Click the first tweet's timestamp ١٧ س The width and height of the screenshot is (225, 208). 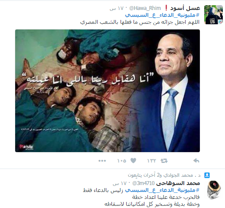click(117, 8)
